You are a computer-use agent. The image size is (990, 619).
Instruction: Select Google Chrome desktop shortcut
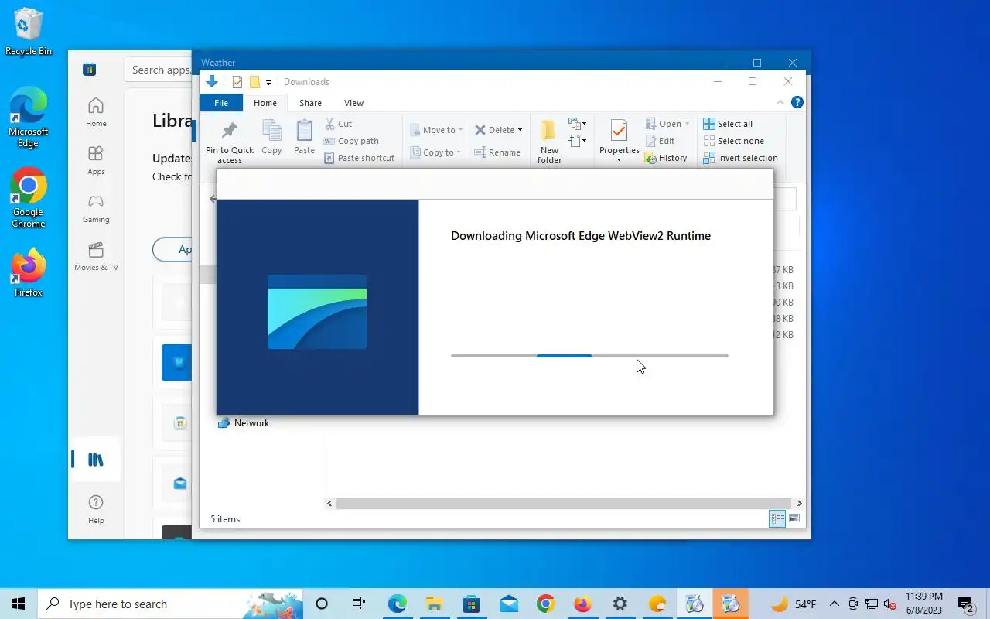(29, 198)
